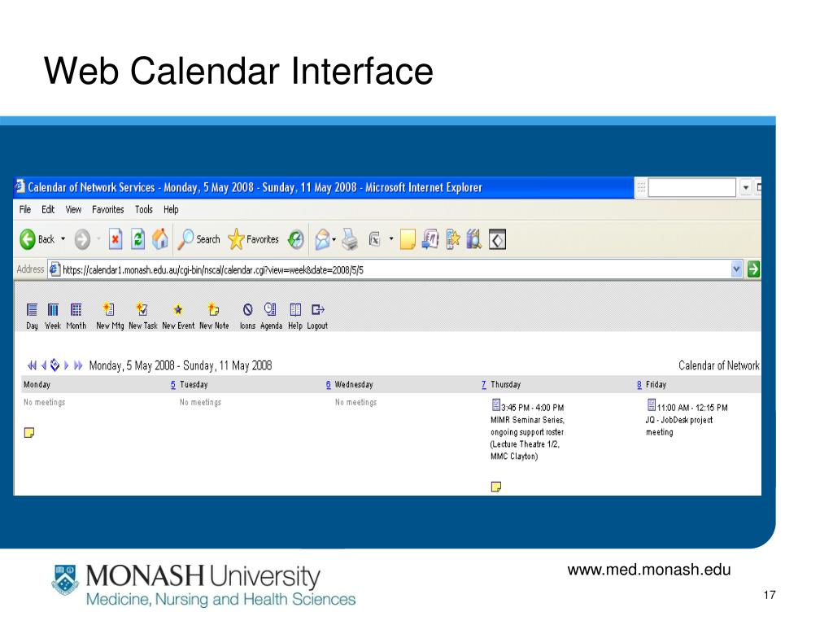833x625 pixels.
Task: Click the Refresh page icon
Action: (137, 239)
